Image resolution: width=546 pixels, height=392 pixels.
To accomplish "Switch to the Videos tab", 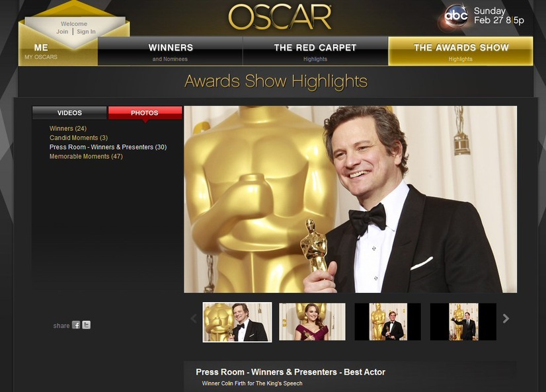I will pos(69,113).
